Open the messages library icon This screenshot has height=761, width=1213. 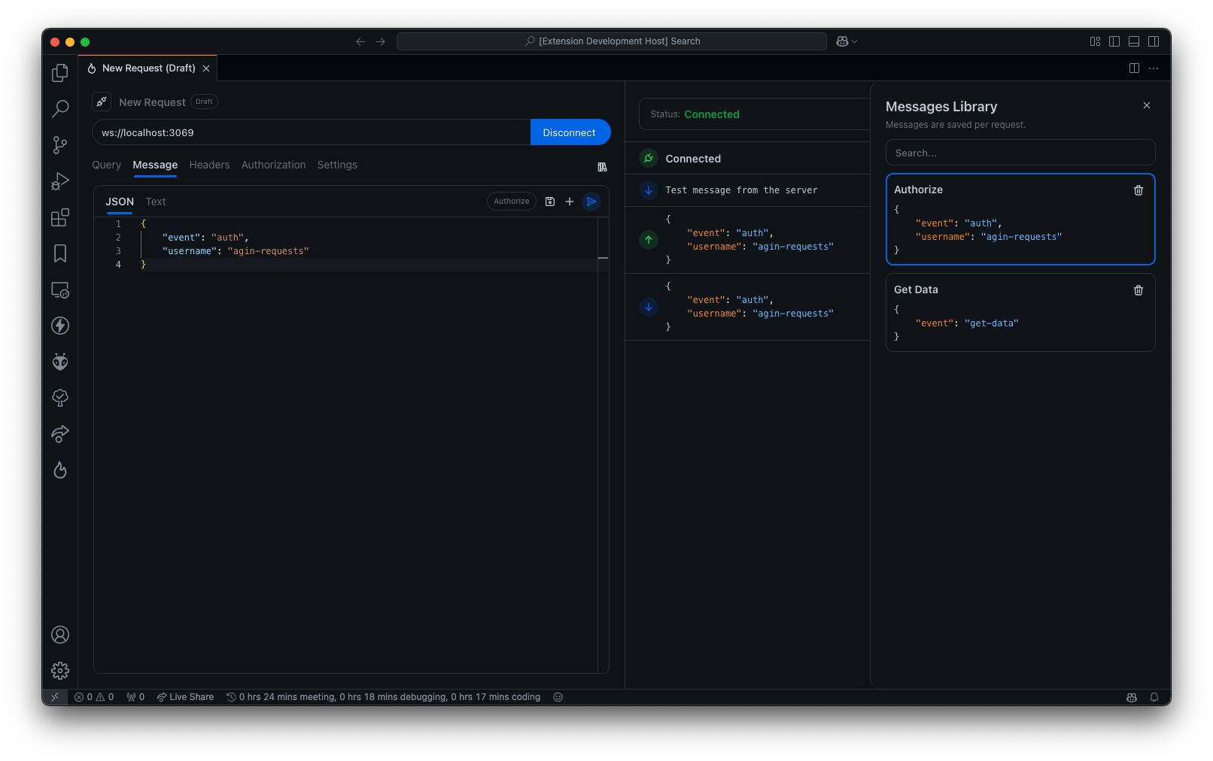click(x=602, y=167)
